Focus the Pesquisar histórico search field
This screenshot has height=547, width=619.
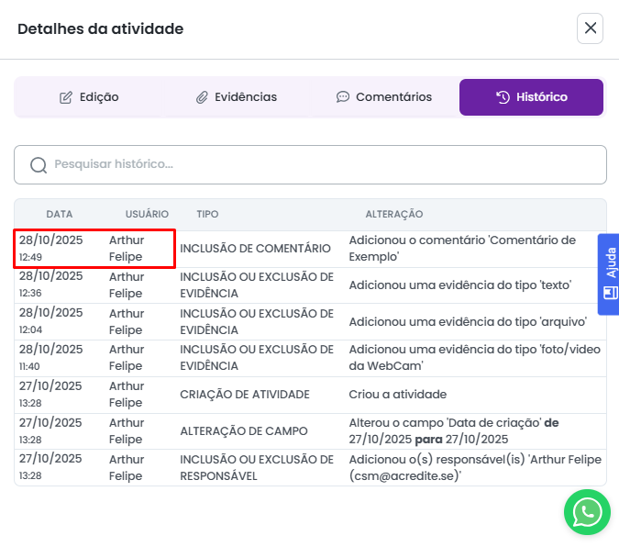click(321, 165)
